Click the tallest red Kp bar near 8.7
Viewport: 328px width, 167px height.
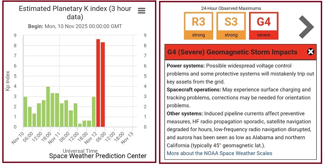coord(98,83)
